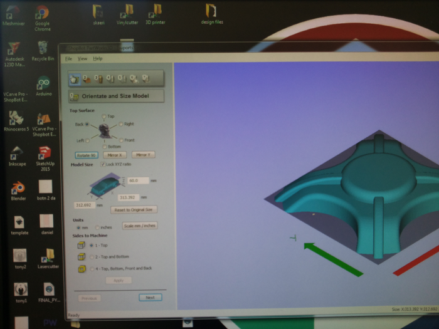Open the Help menu
439x329 pixels.
tap(98, 58)
